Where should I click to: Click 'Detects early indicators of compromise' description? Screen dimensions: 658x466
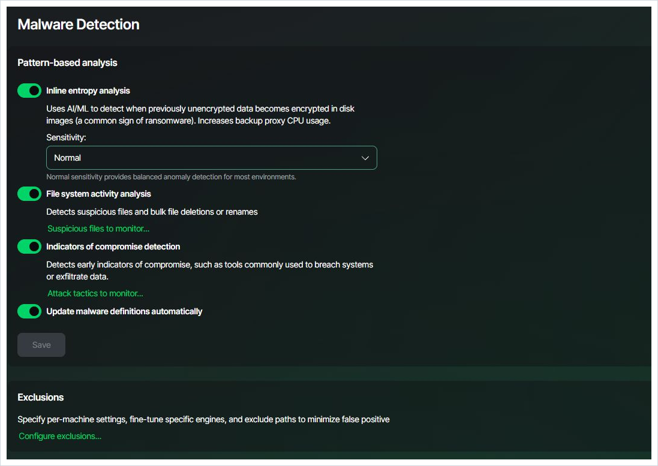(x=209, y=270)
